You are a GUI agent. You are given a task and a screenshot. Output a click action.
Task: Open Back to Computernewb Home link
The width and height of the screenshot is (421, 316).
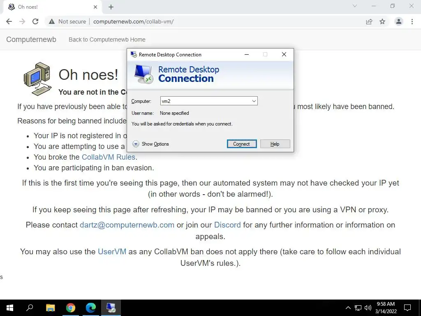107,39
